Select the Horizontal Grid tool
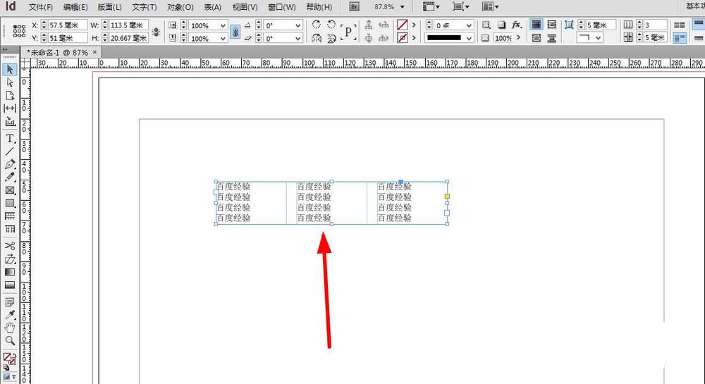The image size is (705, 384). pyautogui.click(x=10, y=216)
